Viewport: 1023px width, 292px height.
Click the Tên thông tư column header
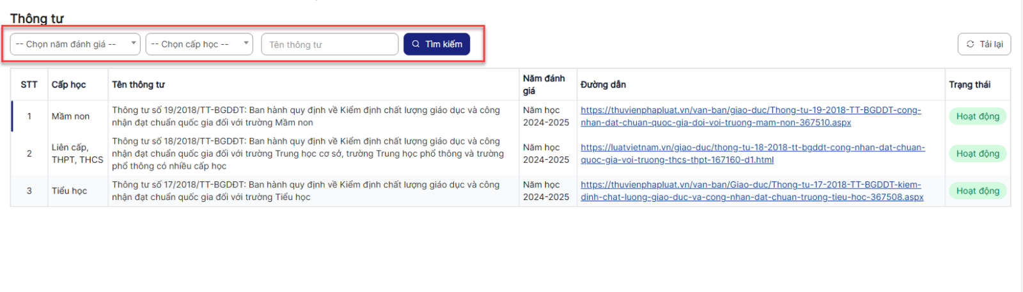coord(138,84)
